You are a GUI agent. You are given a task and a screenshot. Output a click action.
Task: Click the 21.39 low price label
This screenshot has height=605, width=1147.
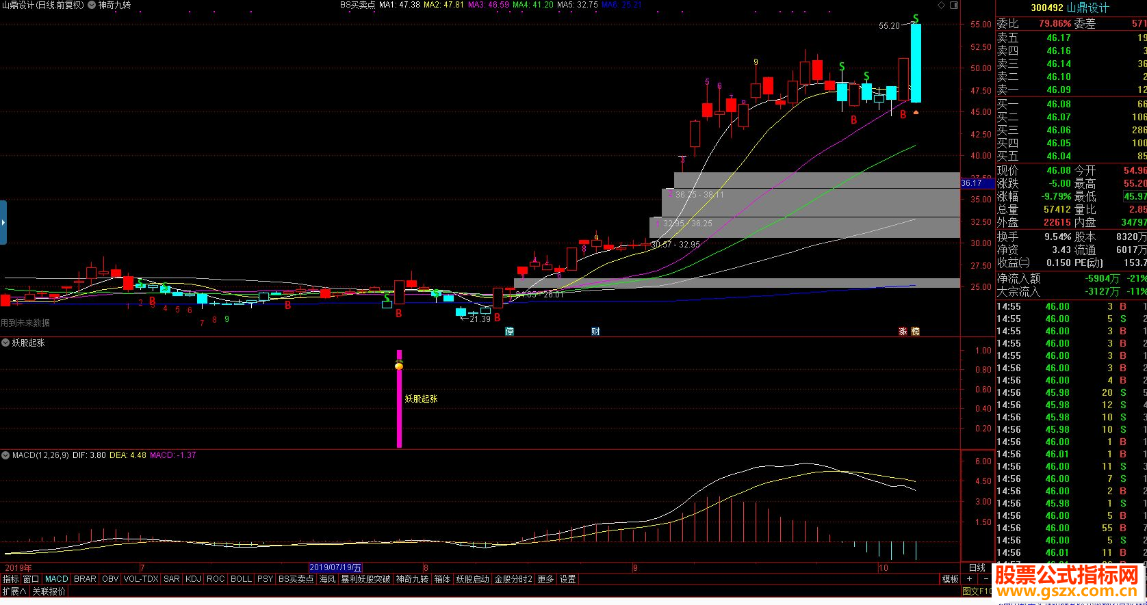click(x=480, y=319)
